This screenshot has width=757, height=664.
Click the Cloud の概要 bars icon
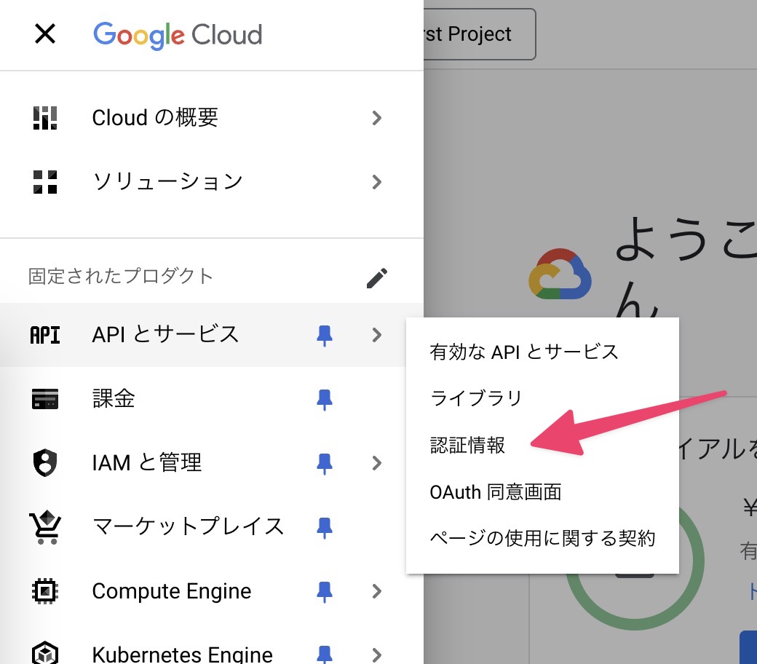point(44,118)
